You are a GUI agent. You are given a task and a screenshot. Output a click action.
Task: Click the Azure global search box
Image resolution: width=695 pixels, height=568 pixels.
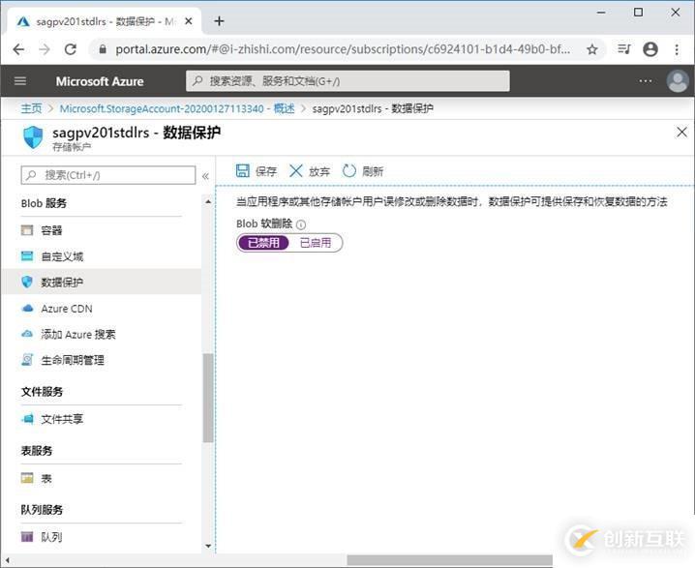click(347, 81)
